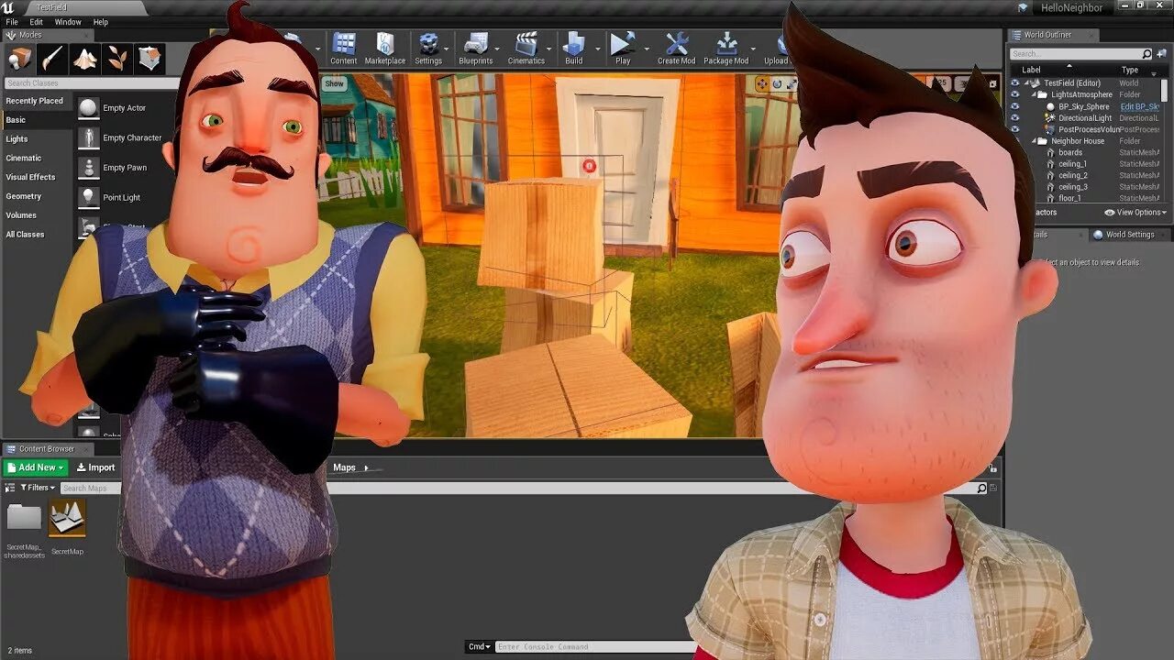Click the Show button in viewport
This screenshot has height=660, width=1174.
pyautogui.click(x=334, y=83)
